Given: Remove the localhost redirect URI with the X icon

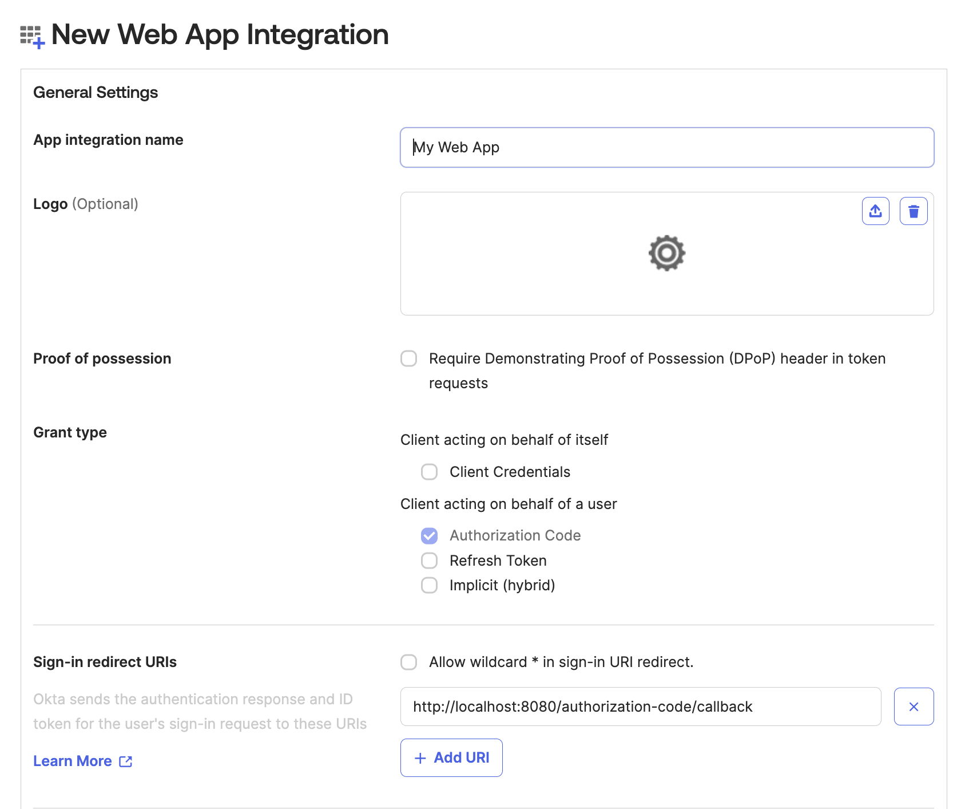Looking at the screenshot, I should point(914,707).
